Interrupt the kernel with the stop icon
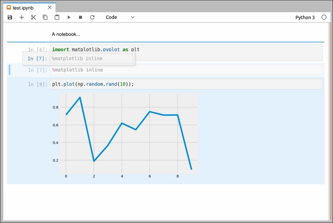Screen dimensions: 333x223 81,17
